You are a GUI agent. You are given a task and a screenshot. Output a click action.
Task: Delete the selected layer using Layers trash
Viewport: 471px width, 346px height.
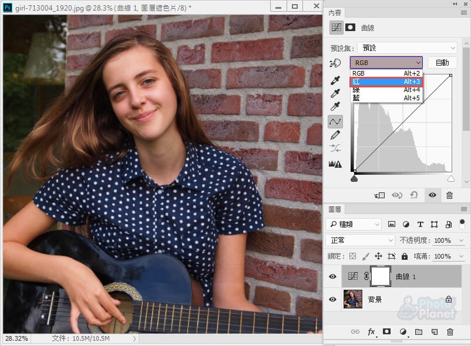coord(450,331)
